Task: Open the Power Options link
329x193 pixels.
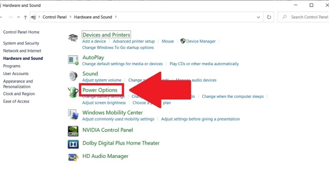Action: [x=100, y=90]
